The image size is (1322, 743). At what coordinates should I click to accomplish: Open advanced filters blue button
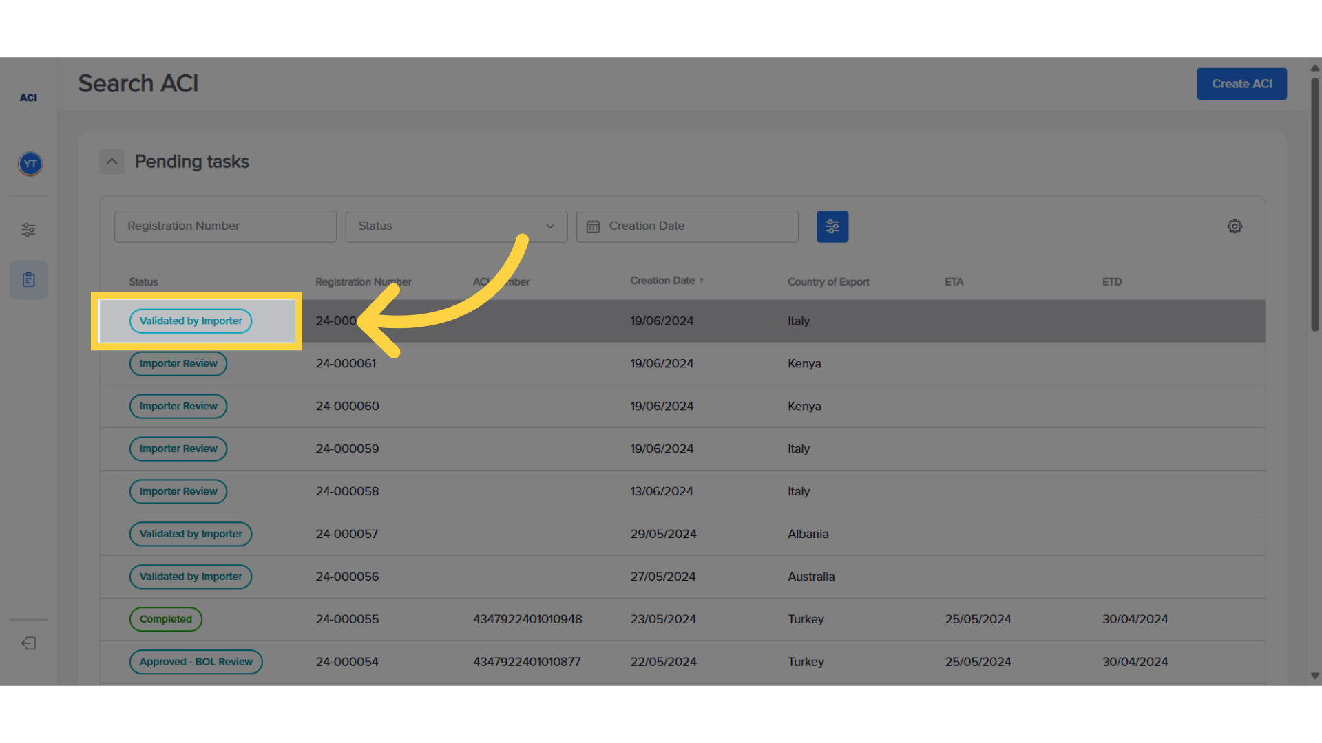832,226
